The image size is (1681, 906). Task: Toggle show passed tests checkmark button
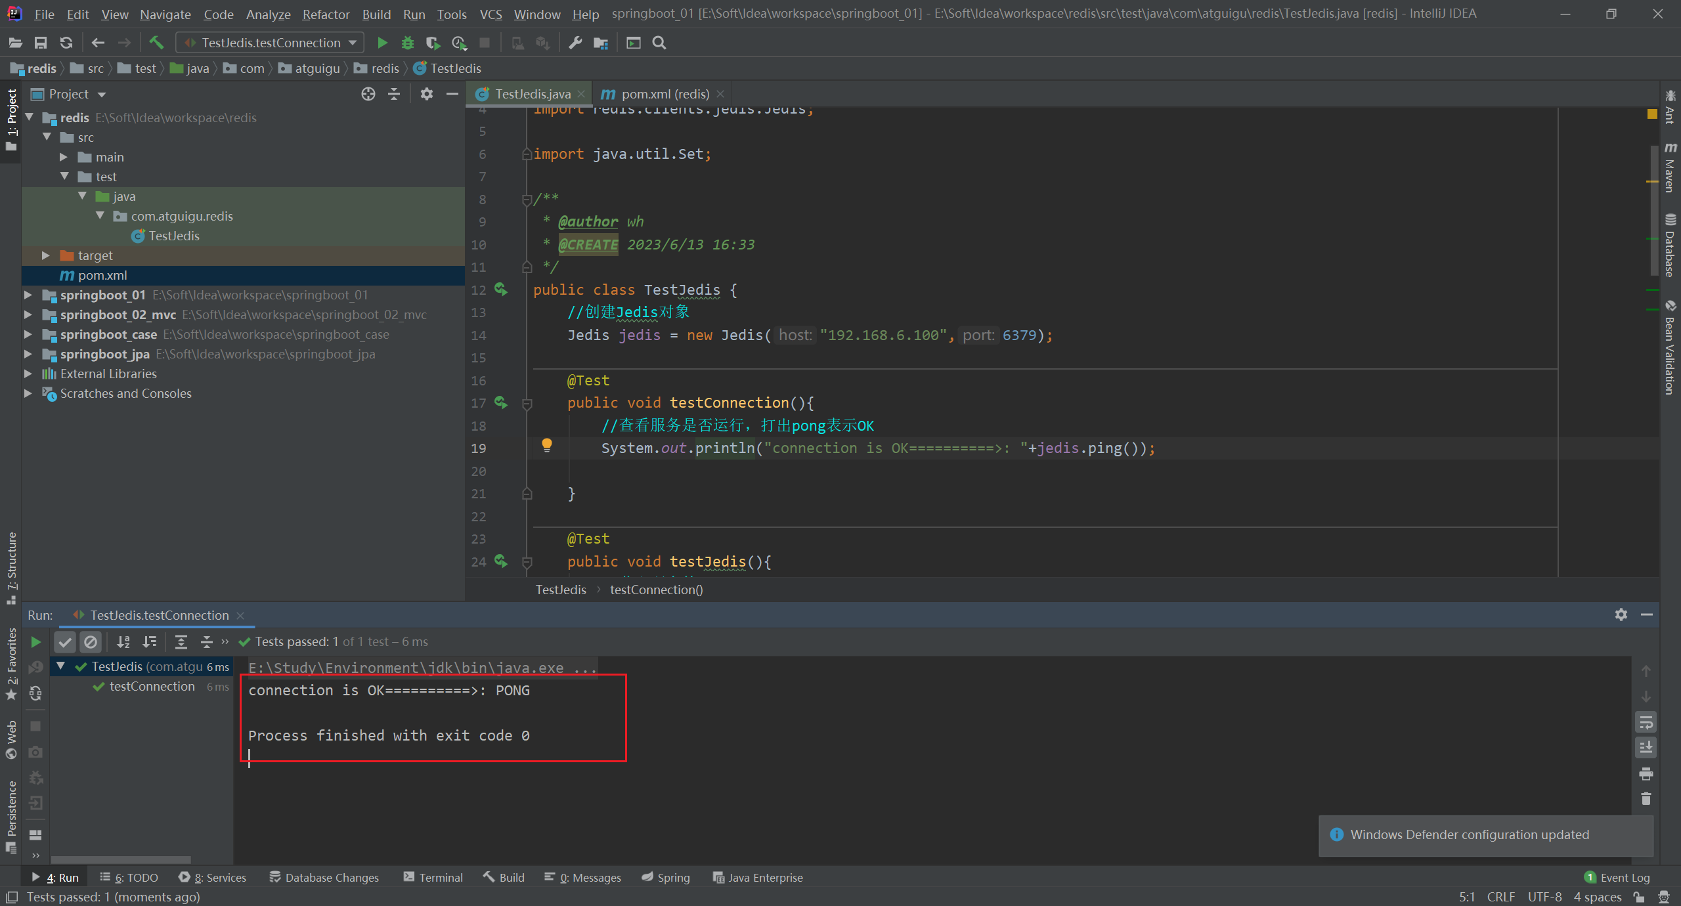click(65, 641)
